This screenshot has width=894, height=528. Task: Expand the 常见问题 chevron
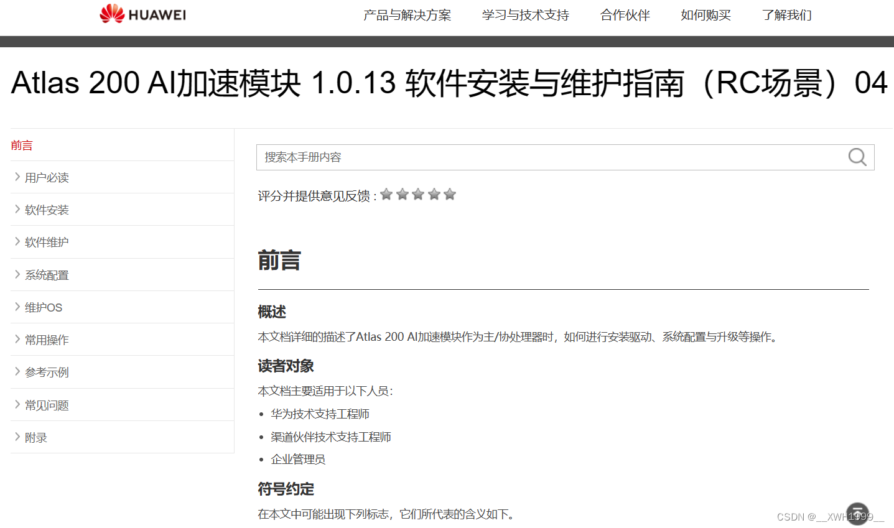click(17, 404)
